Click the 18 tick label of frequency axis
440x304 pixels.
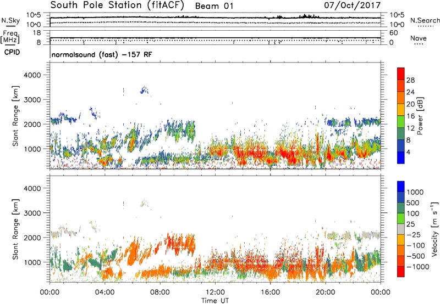(x=37, y=33)
